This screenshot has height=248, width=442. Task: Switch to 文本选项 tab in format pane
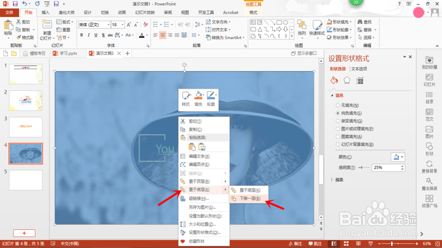click(x=359, y=69)
